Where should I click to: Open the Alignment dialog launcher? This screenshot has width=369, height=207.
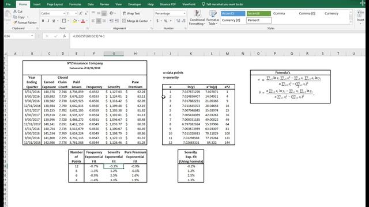click(x=152, y=28)
